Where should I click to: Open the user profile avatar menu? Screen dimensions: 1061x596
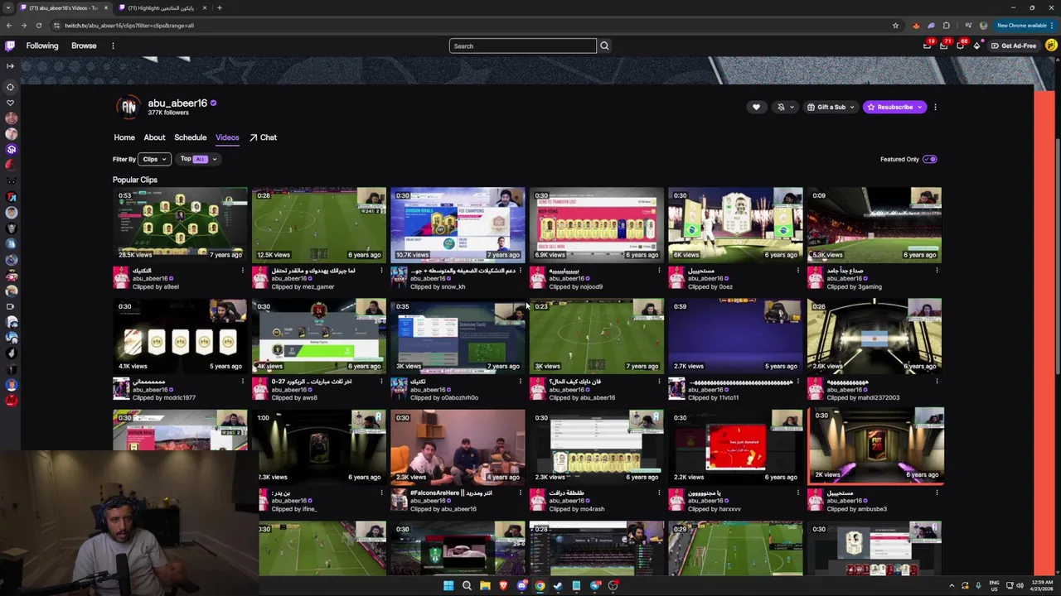[1051, 46]
